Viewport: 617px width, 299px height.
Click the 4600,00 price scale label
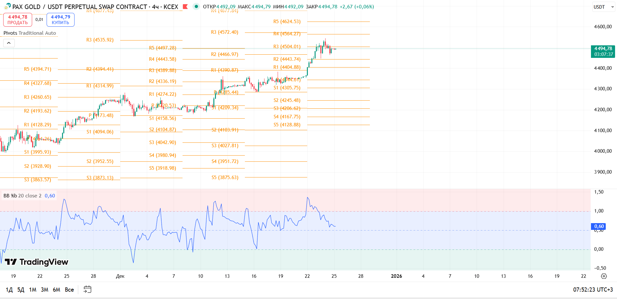(603, 27)
